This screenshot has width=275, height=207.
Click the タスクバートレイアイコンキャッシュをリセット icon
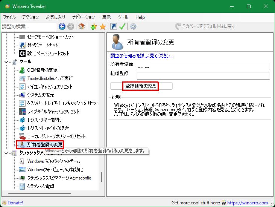(22, 103)
